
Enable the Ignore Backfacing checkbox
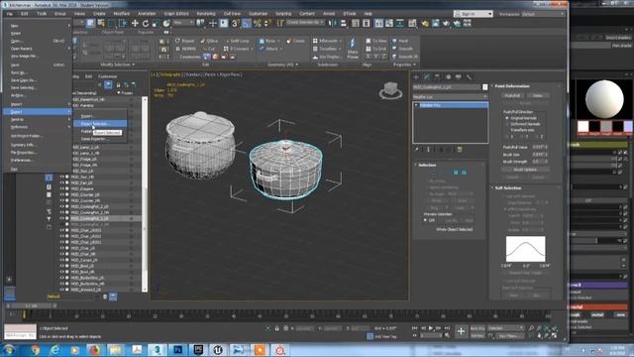tap(427, 187)
